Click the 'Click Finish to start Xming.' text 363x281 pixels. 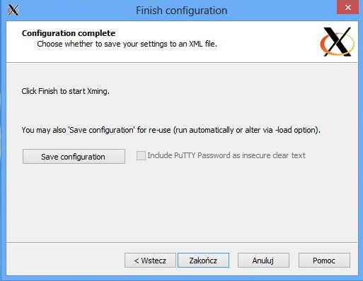click(x=66, y=91)
